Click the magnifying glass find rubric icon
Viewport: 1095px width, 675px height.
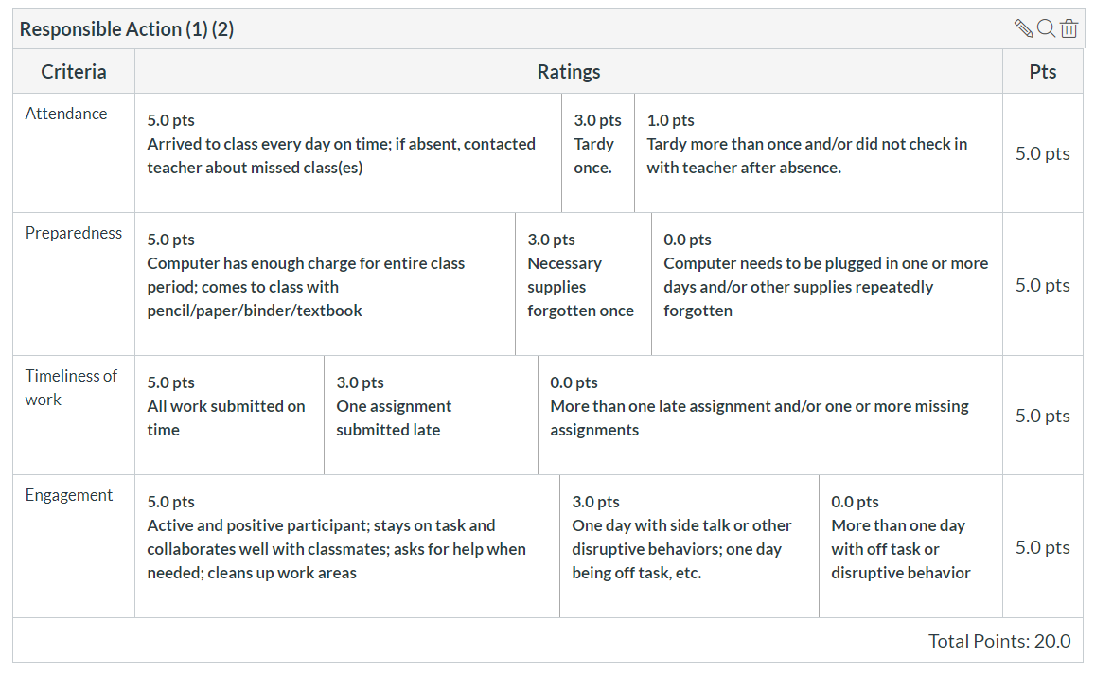click(x=1046, y=28)
